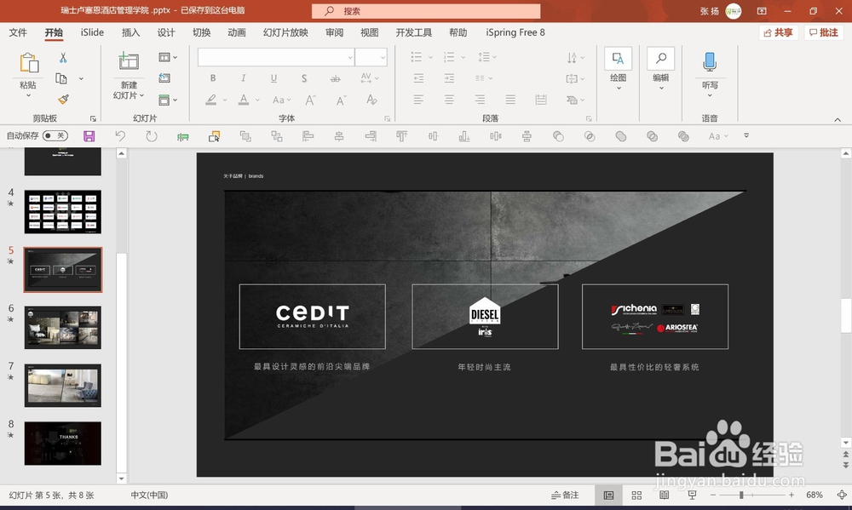Clear all text formatting icon

click(x=371, y=100)
